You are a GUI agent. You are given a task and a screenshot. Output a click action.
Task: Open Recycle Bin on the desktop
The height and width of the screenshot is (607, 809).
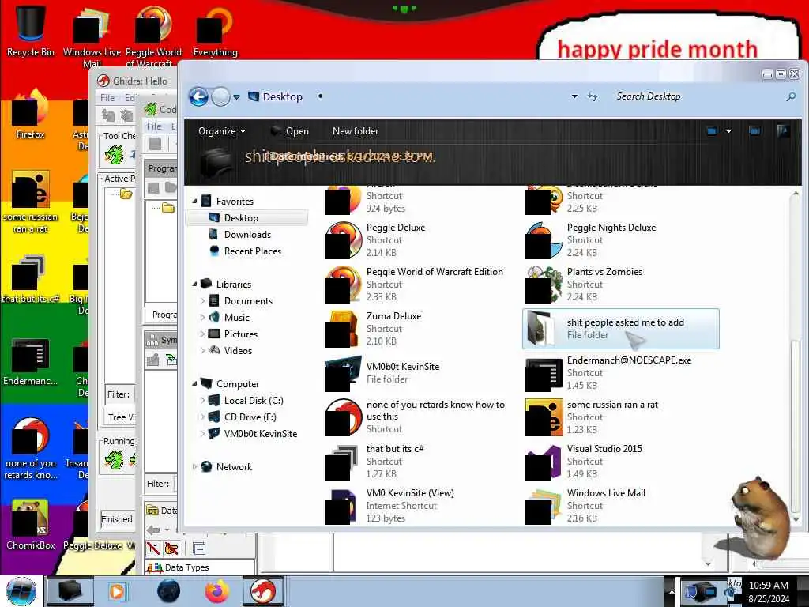click(31, 30)
